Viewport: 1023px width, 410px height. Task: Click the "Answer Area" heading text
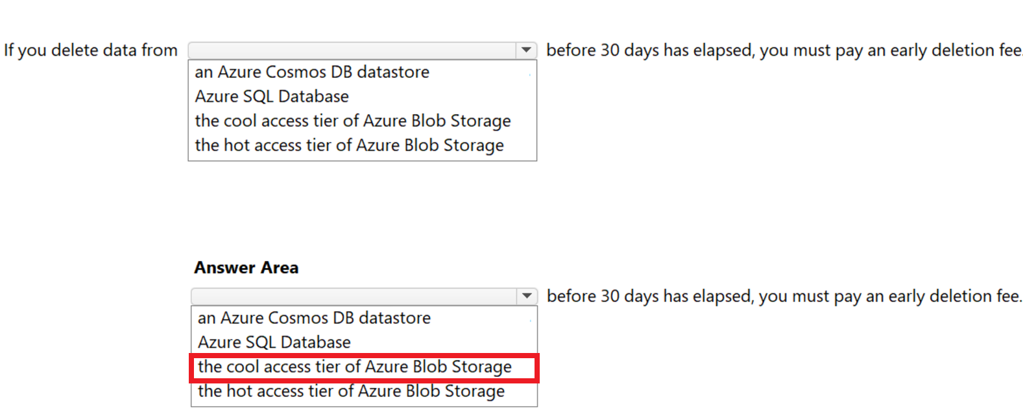point(245,267)
